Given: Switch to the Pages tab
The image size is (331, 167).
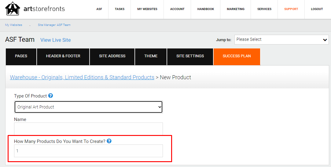Looking at the screenshot, I should (x=21, y=56).
